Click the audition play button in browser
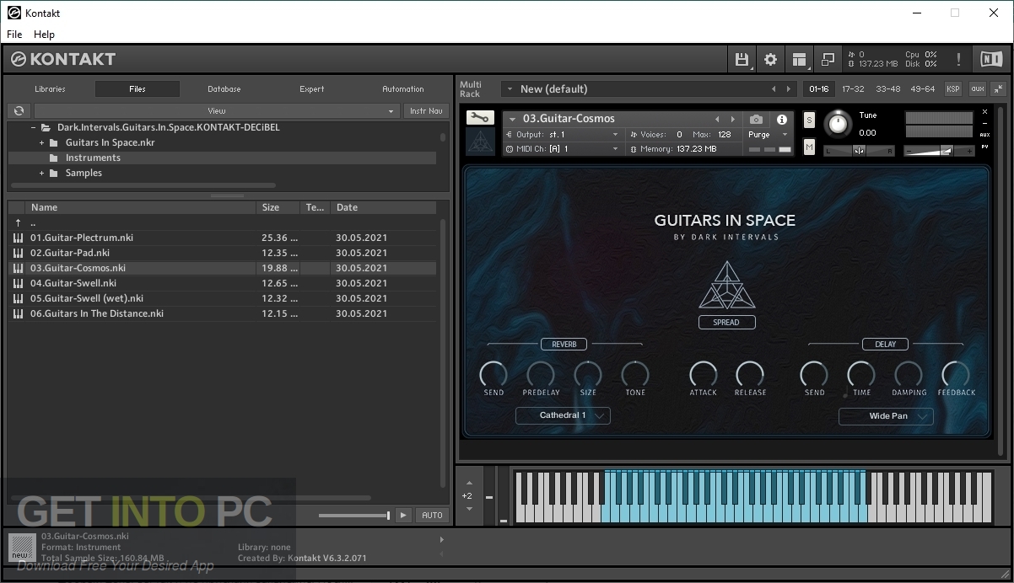The image size is (1014, 583). [x=403, y=515]
